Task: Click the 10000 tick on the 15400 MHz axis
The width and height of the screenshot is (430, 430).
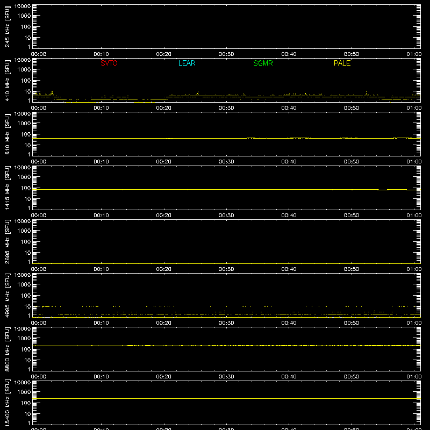Action: tap(23, 383)
